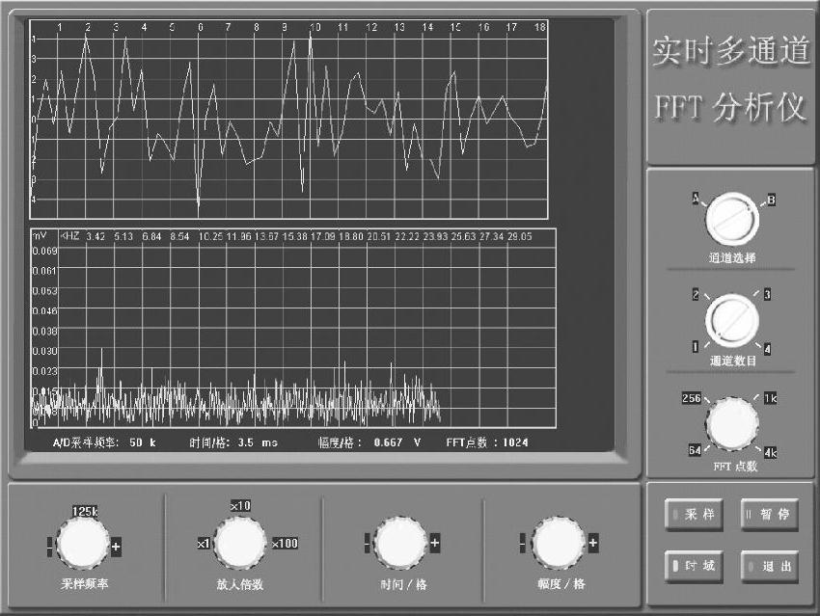Click the 幅度/格 amplitude-per-division knob
This screenshot has height=616, width=820.
(x=557, y=544)
